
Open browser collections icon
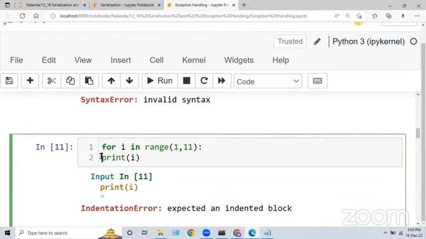click(389, 16)
